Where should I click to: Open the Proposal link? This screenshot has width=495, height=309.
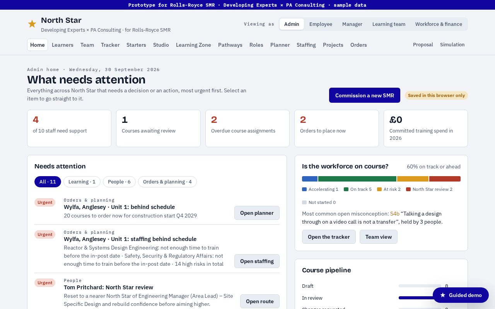(x=423, y=45)
